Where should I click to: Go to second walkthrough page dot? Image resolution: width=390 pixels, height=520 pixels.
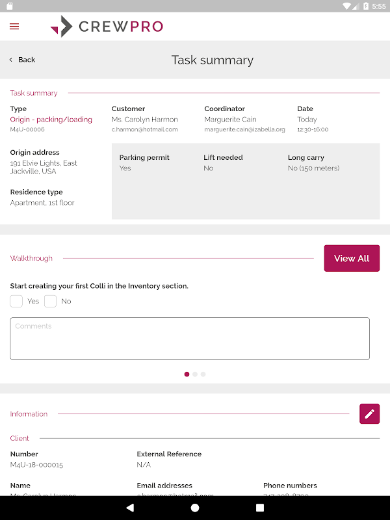tap(195, 374)
